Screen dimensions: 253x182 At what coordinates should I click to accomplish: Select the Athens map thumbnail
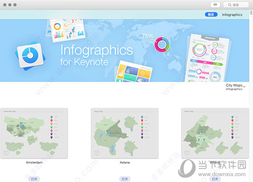click(215, 133)
